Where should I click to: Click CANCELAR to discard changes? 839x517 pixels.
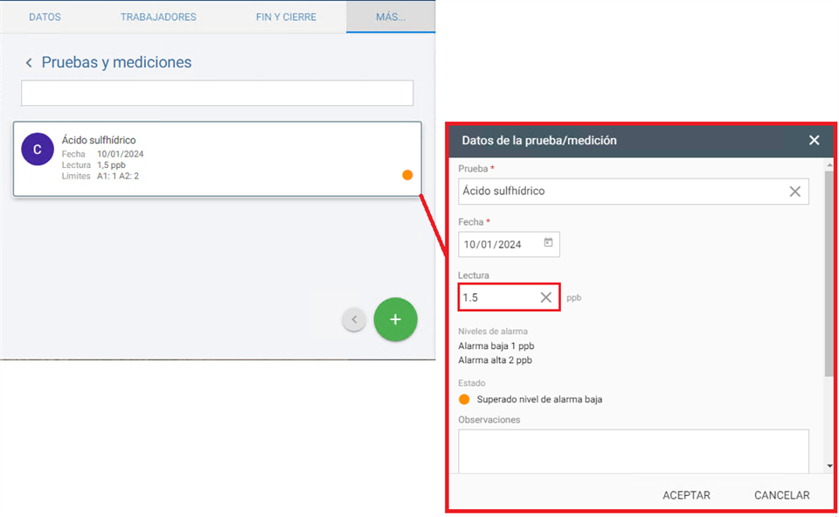click(x=781, y=495)
